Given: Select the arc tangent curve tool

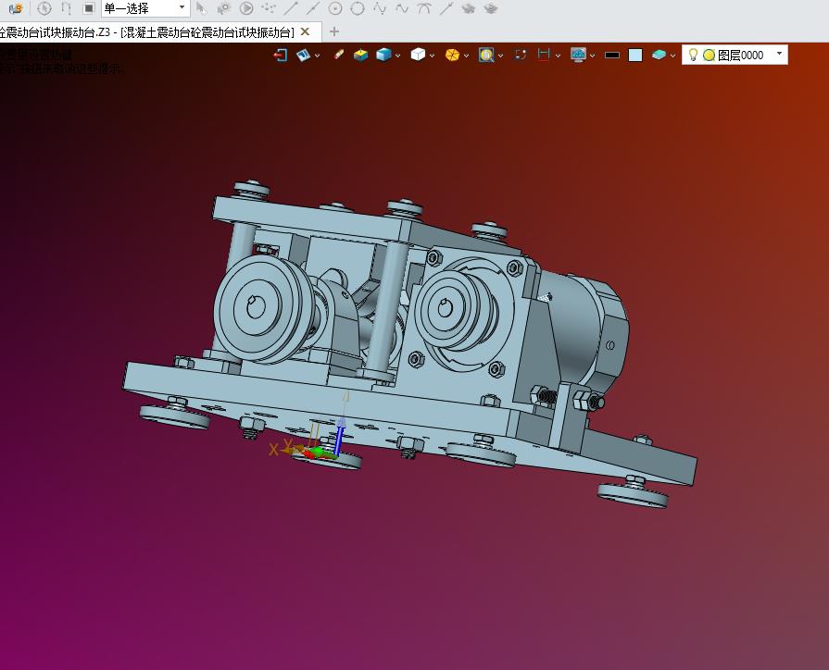Looking at the screenshot, I should (x=424, y=8).
